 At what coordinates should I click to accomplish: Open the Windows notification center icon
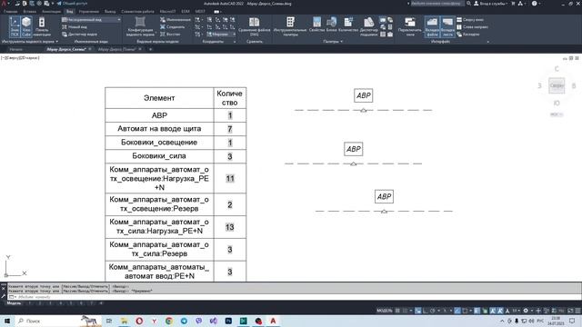(572, 321)
